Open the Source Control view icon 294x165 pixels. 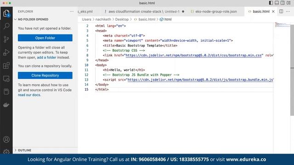[x=6, y=39]
